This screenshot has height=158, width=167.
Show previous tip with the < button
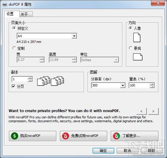(x=141, y=111)
